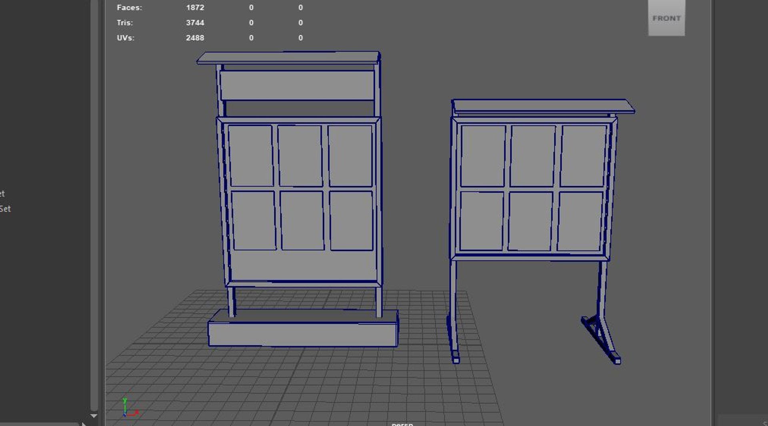Click the FRONT face of the view cube

[x=666, y=18]
